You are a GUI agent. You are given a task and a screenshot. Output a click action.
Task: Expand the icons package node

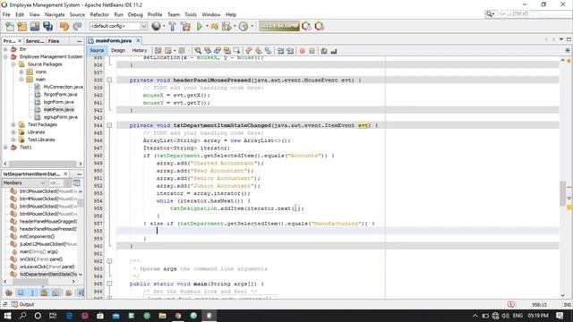[21, 72]
